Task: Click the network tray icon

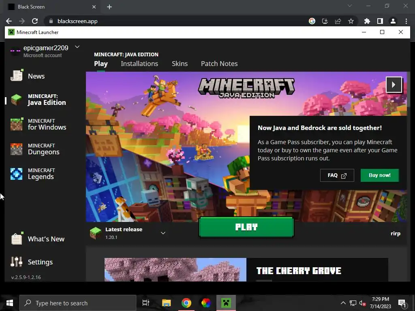Action: [x=353, y=303]
